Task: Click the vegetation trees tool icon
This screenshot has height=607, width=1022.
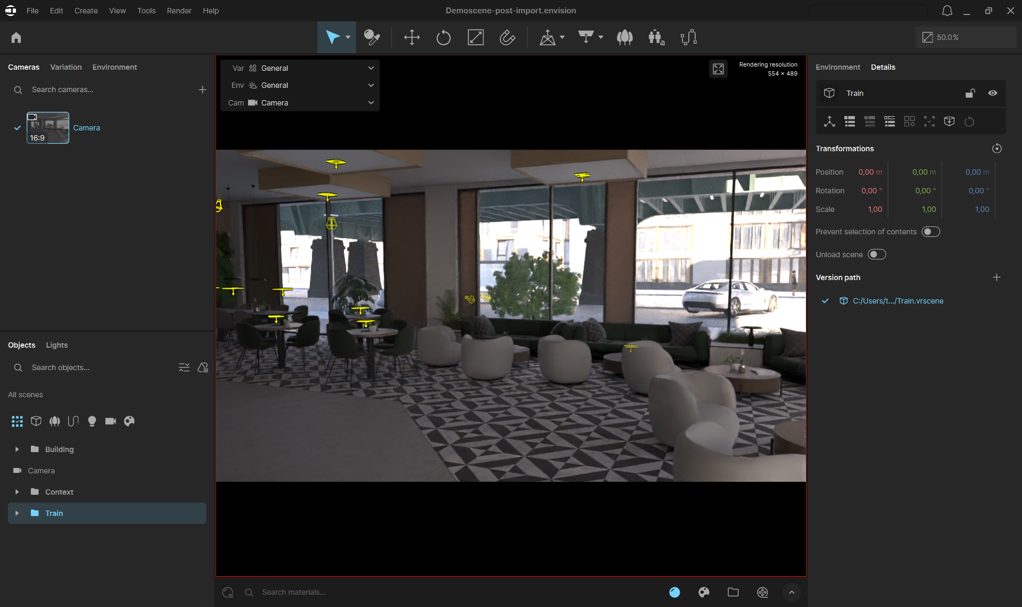Action: point(624,37)
